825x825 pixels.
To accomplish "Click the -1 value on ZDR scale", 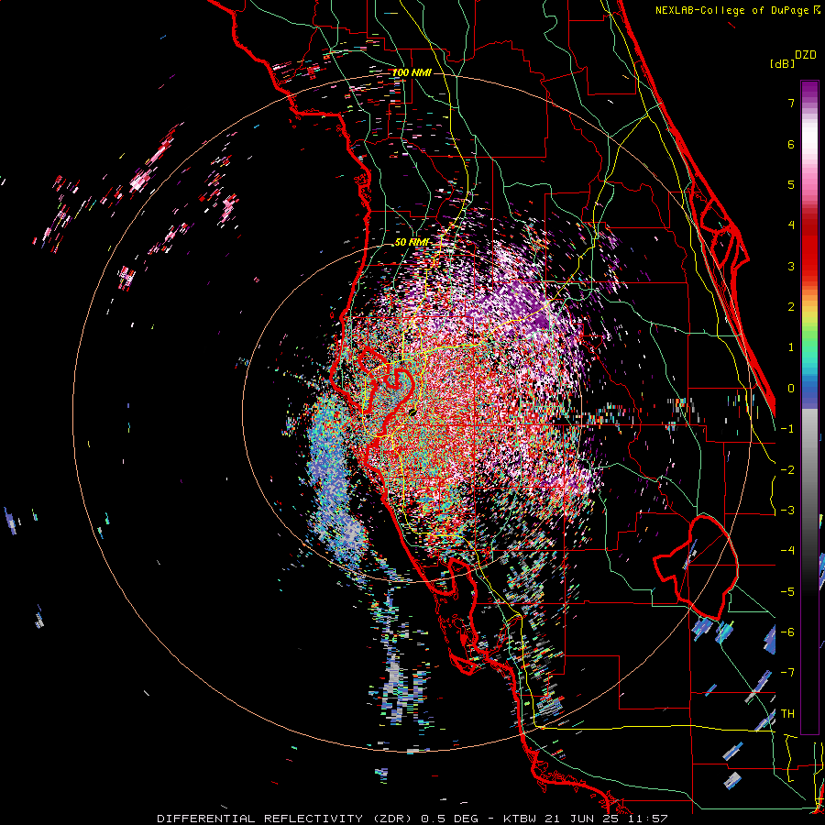I will pos(787,429).
